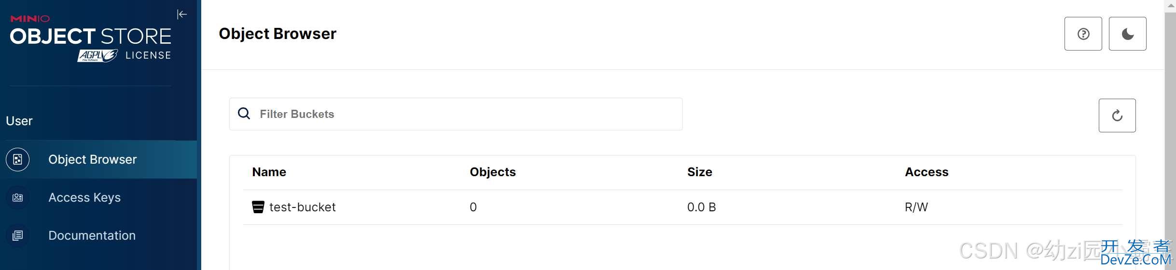Collapse the sidebar with the arrow icon
This screenshot has width=1176, height=270.
[x=182, y=14]
